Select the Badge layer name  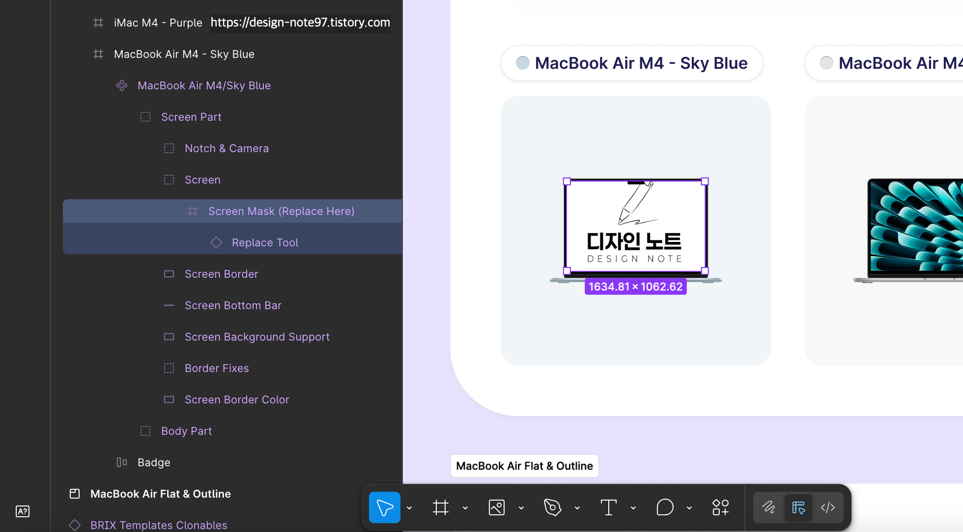(154, 462)
